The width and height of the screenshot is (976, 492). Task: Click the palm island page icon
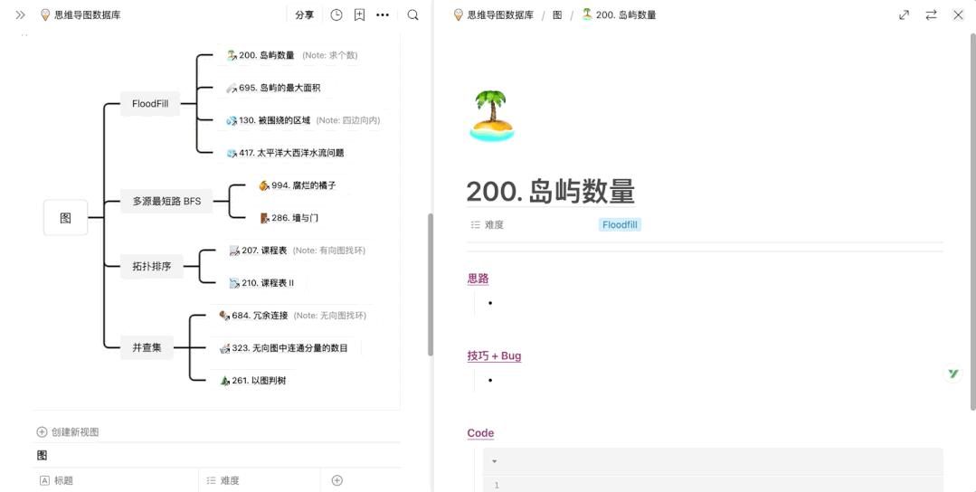tap(491, 116)
